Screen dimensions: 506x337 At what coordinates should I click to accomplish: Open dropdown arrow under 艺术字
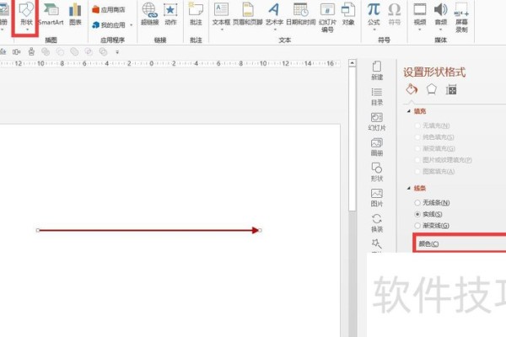pos(275,29)
